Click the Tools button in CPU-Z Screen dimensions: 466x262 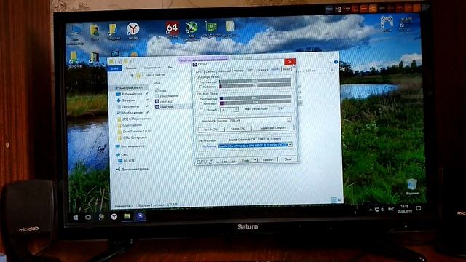pos(246,160)
